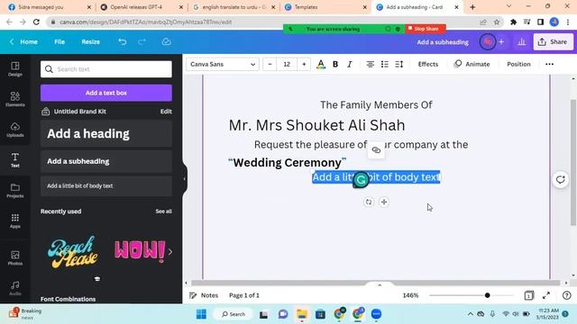Select the Text panel in sidebar
The height and width of the screenshot is (324, 577).
pyautogui.click(x=15, y=160)
